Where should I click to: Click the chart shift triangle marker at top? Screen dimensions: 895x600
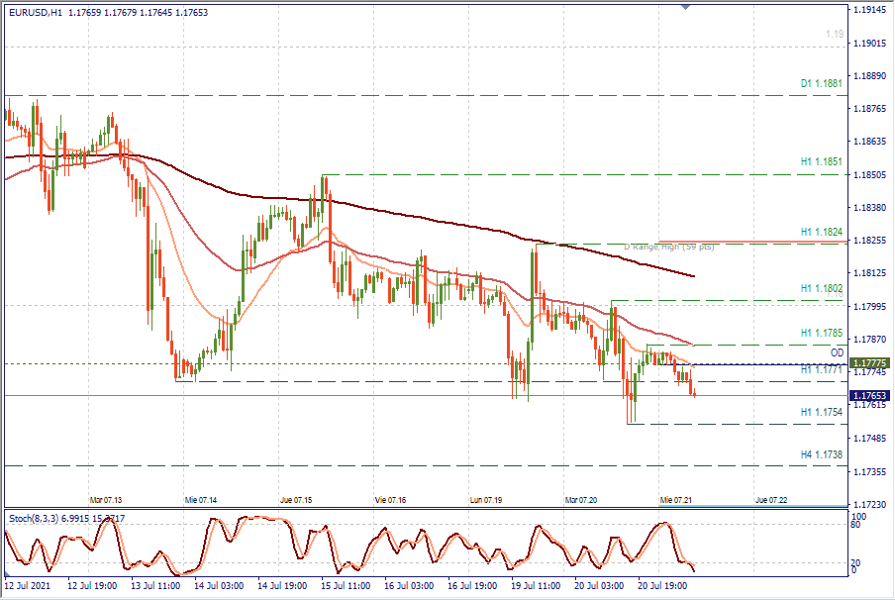pos(685,7)
